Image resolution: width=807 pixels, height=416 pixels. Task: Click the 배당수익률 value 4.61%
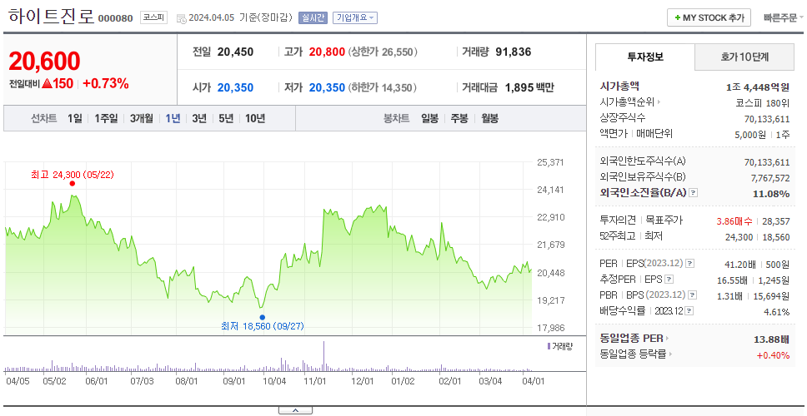pyautogui.click(x=777, y=312)
